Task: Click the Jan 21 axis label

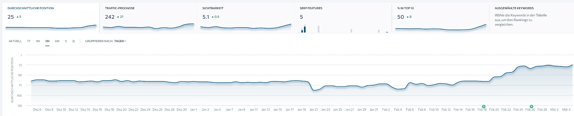Action: click(314, 110)
